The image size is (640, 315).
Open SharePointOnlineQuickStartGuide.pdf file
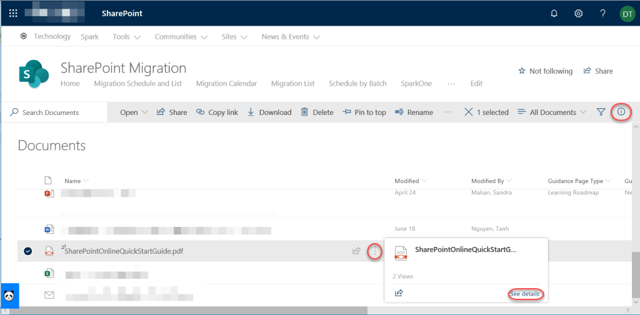(x=124, y=251)
